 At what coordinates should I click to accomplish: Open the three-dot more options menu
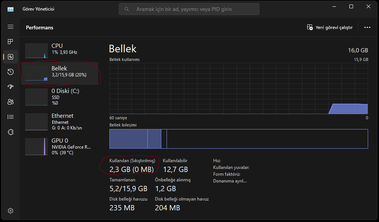click(367, 27)
